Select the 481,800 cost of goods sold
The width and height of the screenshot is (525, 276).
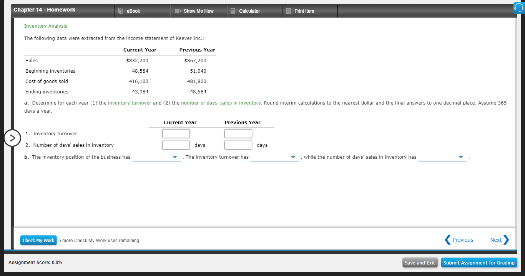pos(197,81)
